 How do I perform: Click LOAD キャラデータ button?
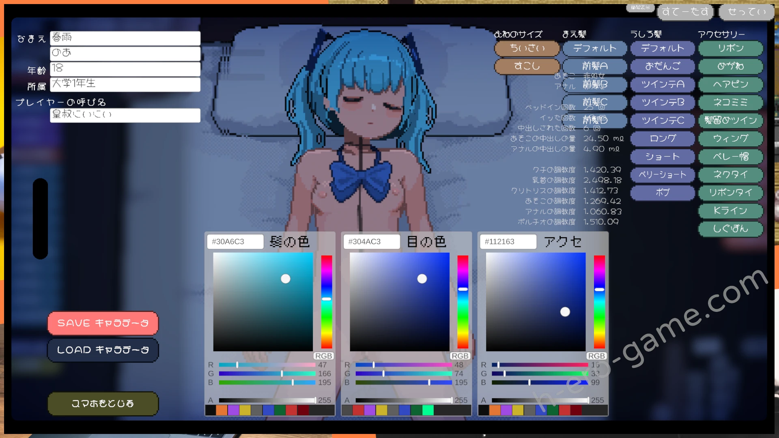(103, 350)
